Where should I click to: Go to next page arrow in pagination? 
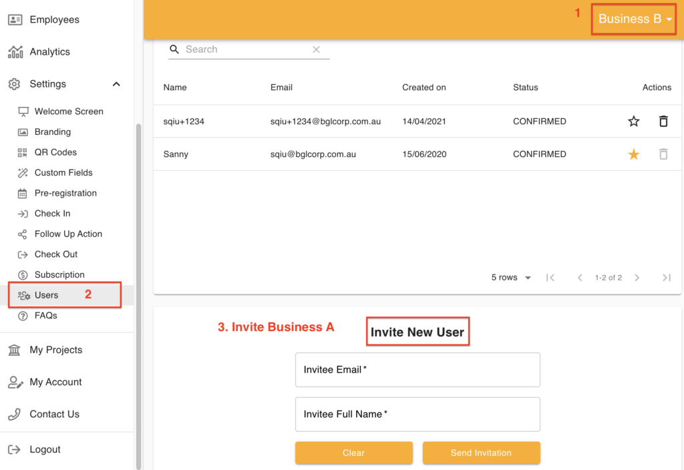[637, 278]
